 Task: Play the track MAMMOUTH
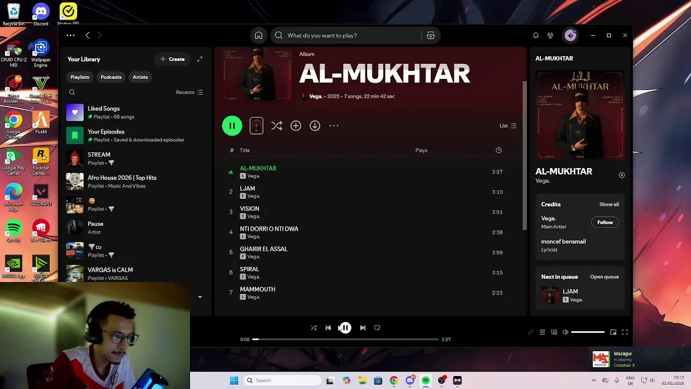[x=370, y=293]
